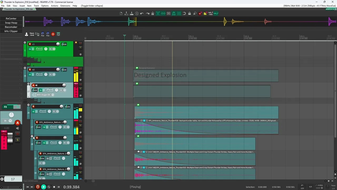Solo the track 26 yellow S button
Image resolution: width=337 pixels, height=190 pixels.
coord(81,110)
